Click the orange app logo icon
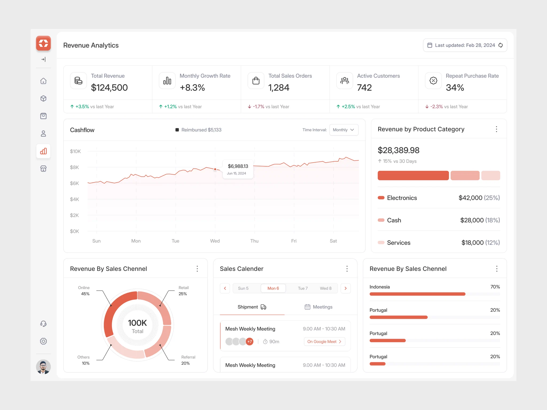The height and width of the screenshot is (410, 547). tap(43, 43)
